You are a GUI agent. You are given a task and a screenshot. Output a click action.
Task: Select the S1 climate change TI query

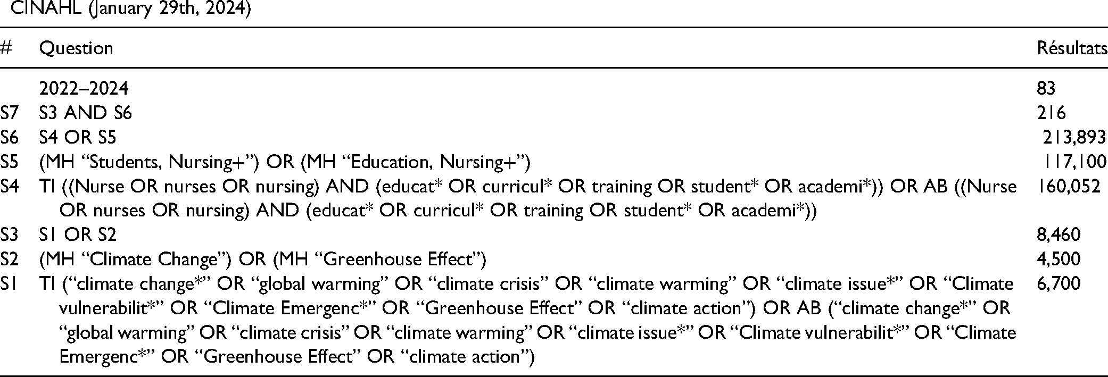click(x=528, y=320)
